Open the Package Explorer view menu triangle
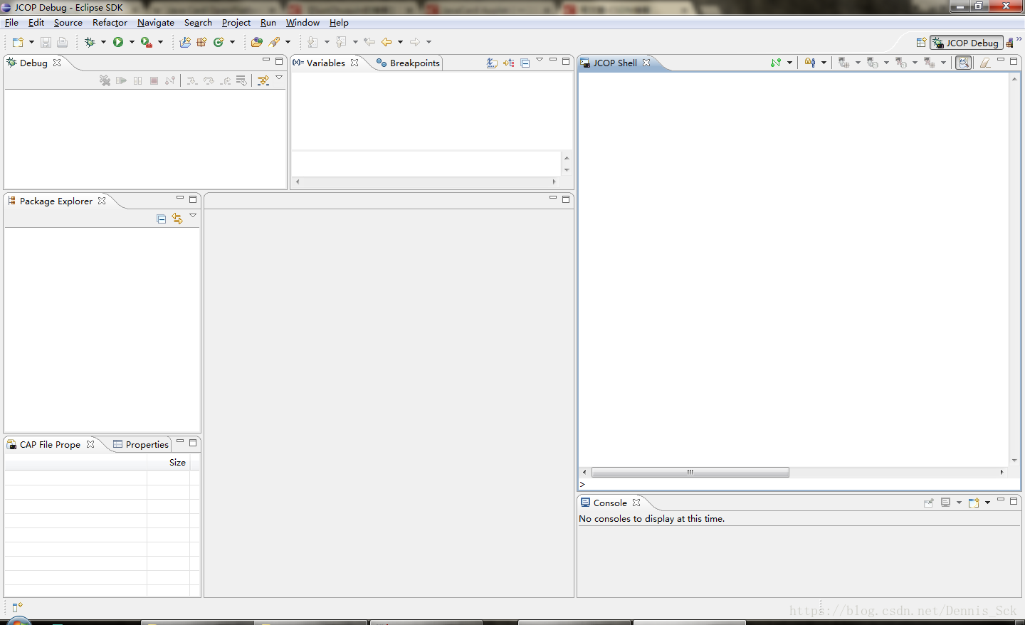Image resolution: width=1025 pixels, height=625 pixels. (x=192, y=216)
